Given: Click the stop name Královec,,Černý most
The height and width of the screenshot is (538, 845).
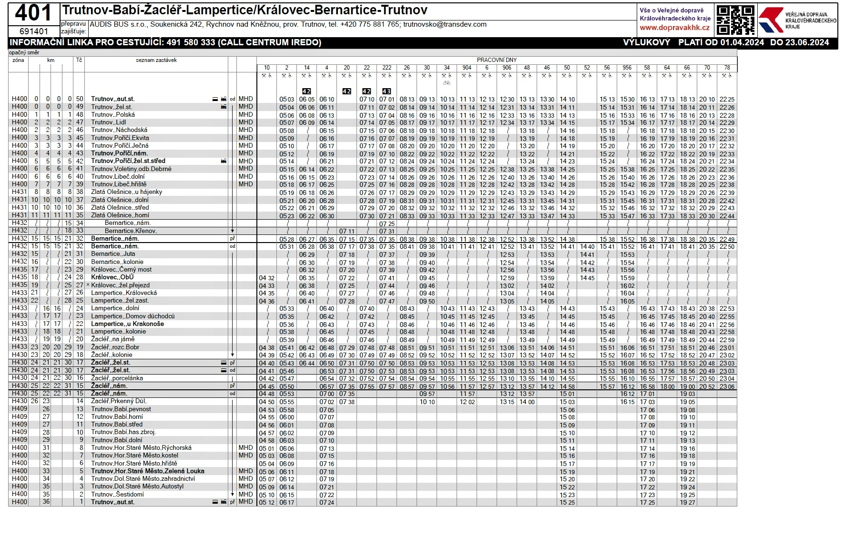Looking at the screenshot, I should 121,269.
